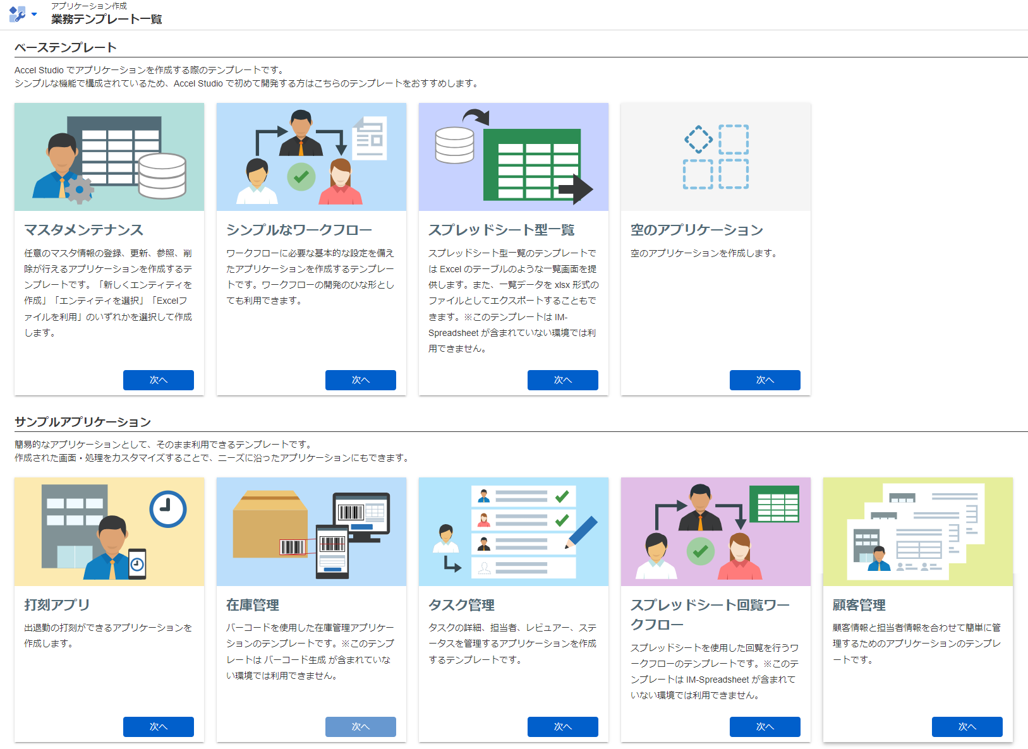Click the マスタメンテナンス template thumbnail
The image size is (1028, 749).
pyautogui.click(x=109, y=157)
